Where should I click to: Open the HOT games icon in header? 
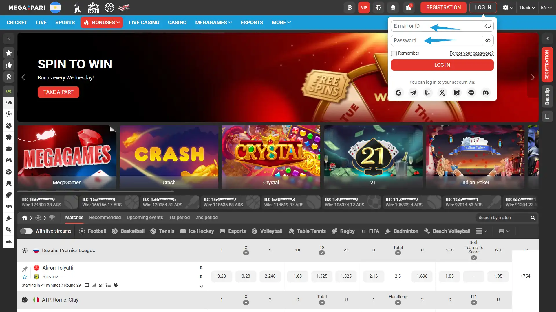tap(93, 8)
